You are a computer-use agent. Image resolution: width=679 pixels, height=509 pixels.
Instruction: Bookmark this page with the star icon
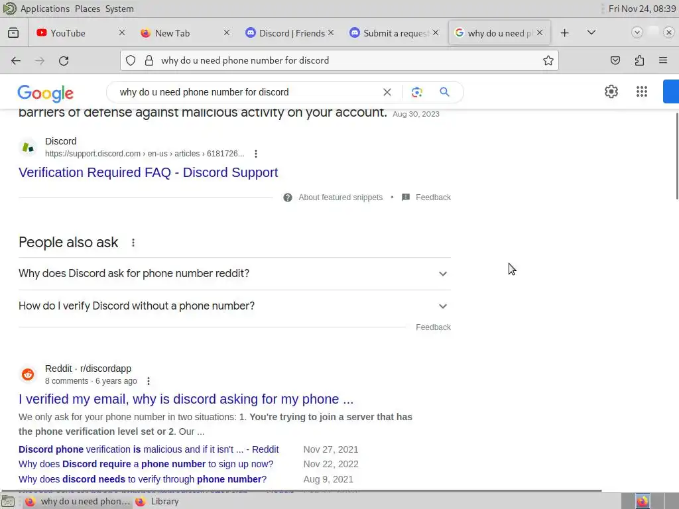tap(548, 60)
